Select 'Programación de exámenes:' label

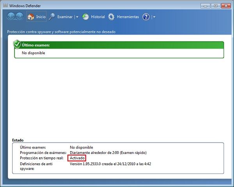point(43,153)
